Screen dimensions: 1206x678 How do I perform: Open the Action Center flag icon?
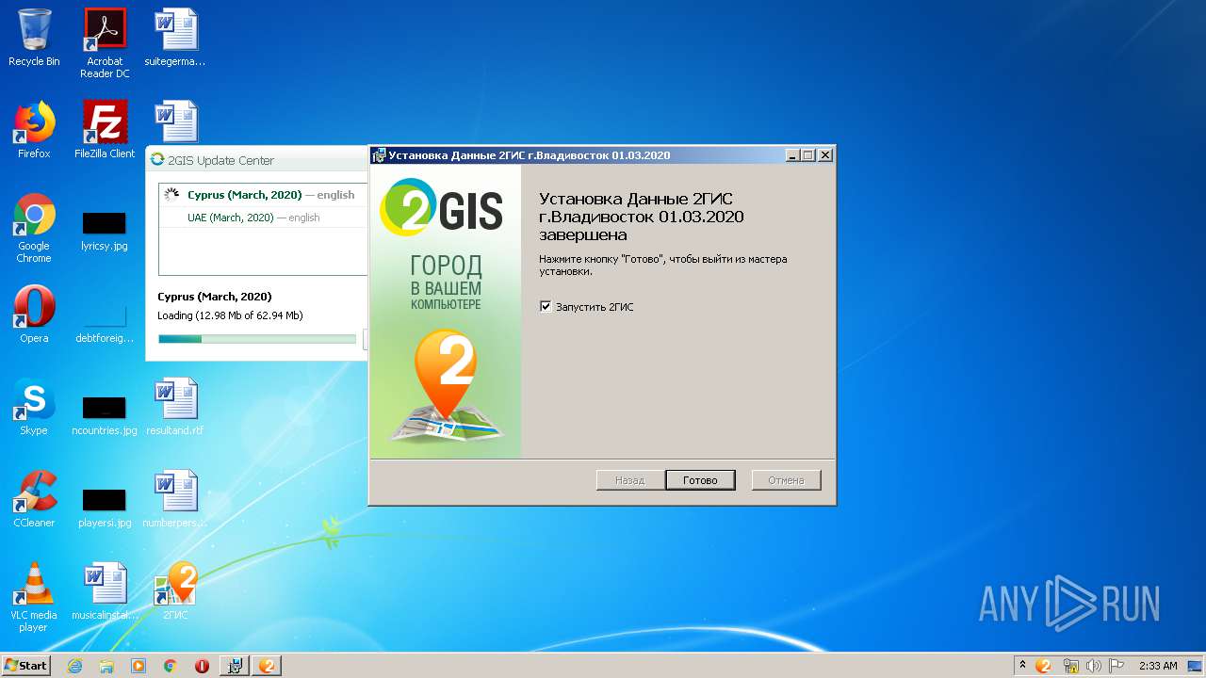tap(1116, 666)
